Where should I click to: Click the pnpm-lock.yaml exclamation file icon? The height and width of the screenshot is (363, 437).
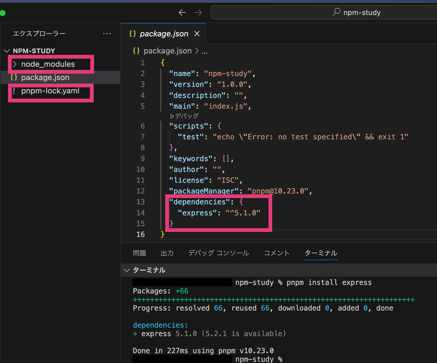tap(14, 91)
